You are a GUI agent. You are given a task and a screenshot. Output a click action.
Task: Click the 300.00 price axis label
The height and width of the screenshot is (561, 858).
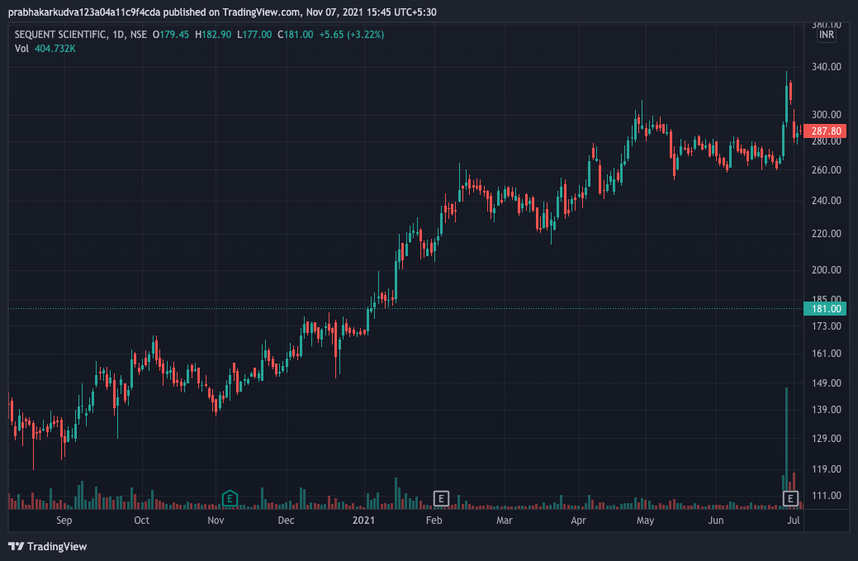coord(827,115)
